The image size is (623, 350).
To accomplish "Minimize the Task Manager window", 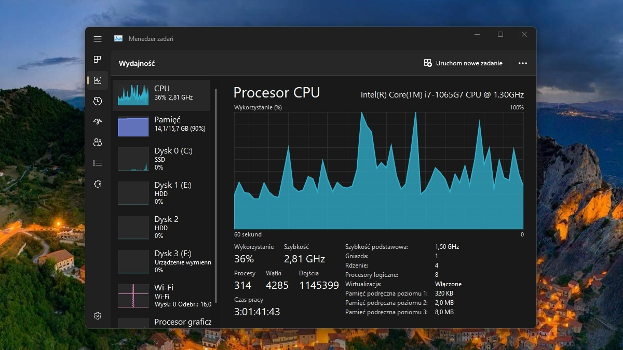I will [x=477, y=35].
